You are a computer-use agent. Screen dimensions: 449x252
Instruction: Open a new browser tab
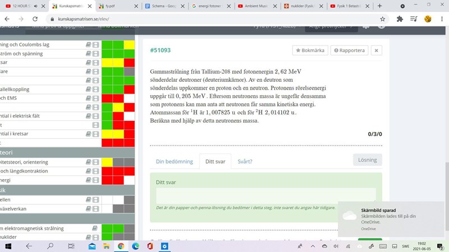[x=380, y=6]
